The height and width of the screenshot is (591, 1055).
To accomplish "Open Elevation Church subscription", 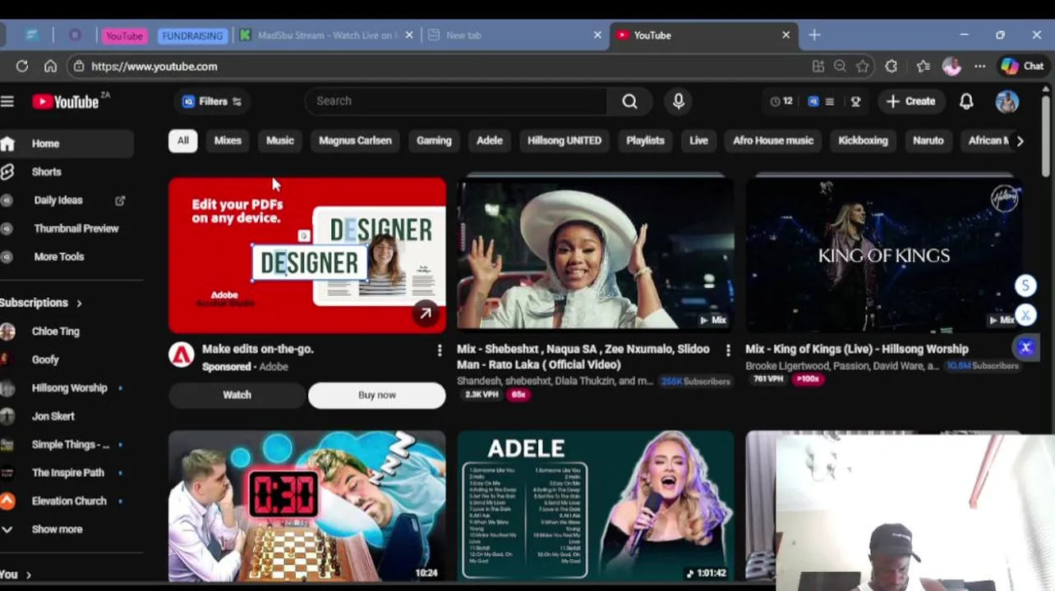I will coord(69,501).
